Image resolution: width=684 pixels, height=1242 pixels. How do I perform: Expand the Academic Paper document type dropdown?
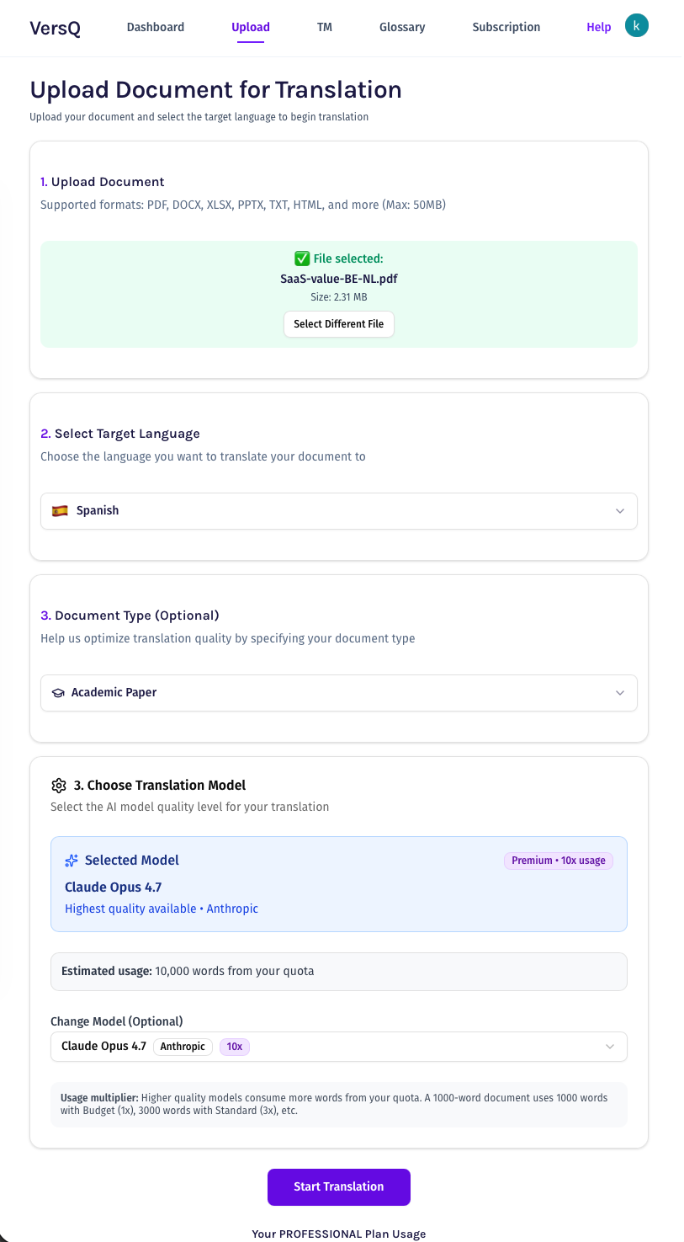coord(339,692)
